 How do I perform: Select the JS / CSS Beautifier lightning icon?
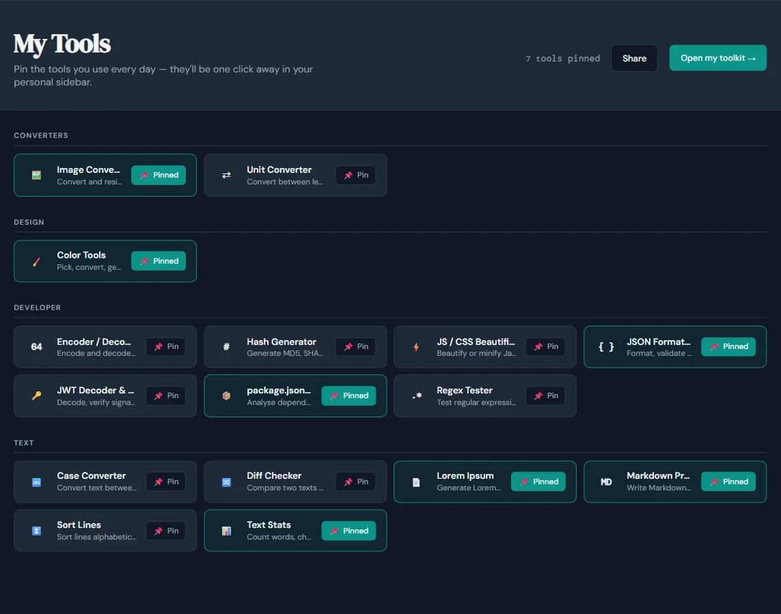coord(415,346)
